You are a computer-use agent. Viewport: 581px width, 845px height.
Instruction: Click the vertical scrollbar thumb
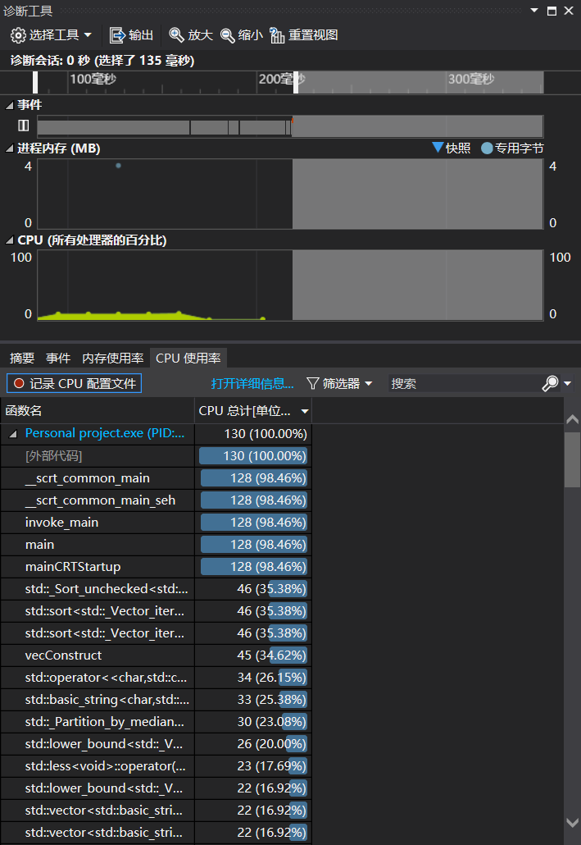pyautogui.click(x=572, y=460)
